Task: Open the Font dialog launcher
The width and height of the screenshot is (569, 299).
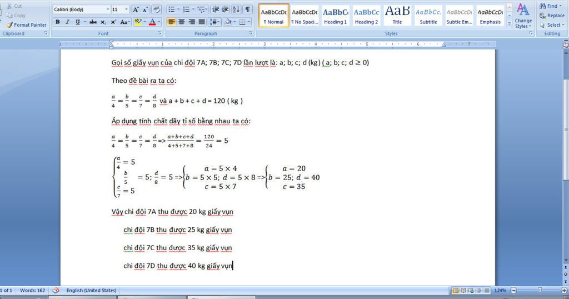Action: coord(159,33)
